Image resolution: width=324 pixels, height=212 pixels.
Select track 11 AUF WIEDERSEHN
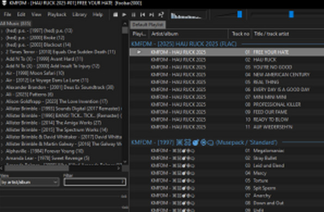[227, 127]
